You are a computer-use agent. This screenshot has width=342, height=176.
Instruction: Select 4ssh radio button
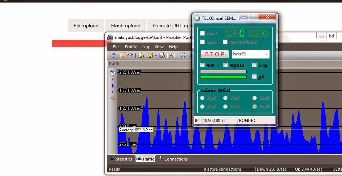coord(202,107)
